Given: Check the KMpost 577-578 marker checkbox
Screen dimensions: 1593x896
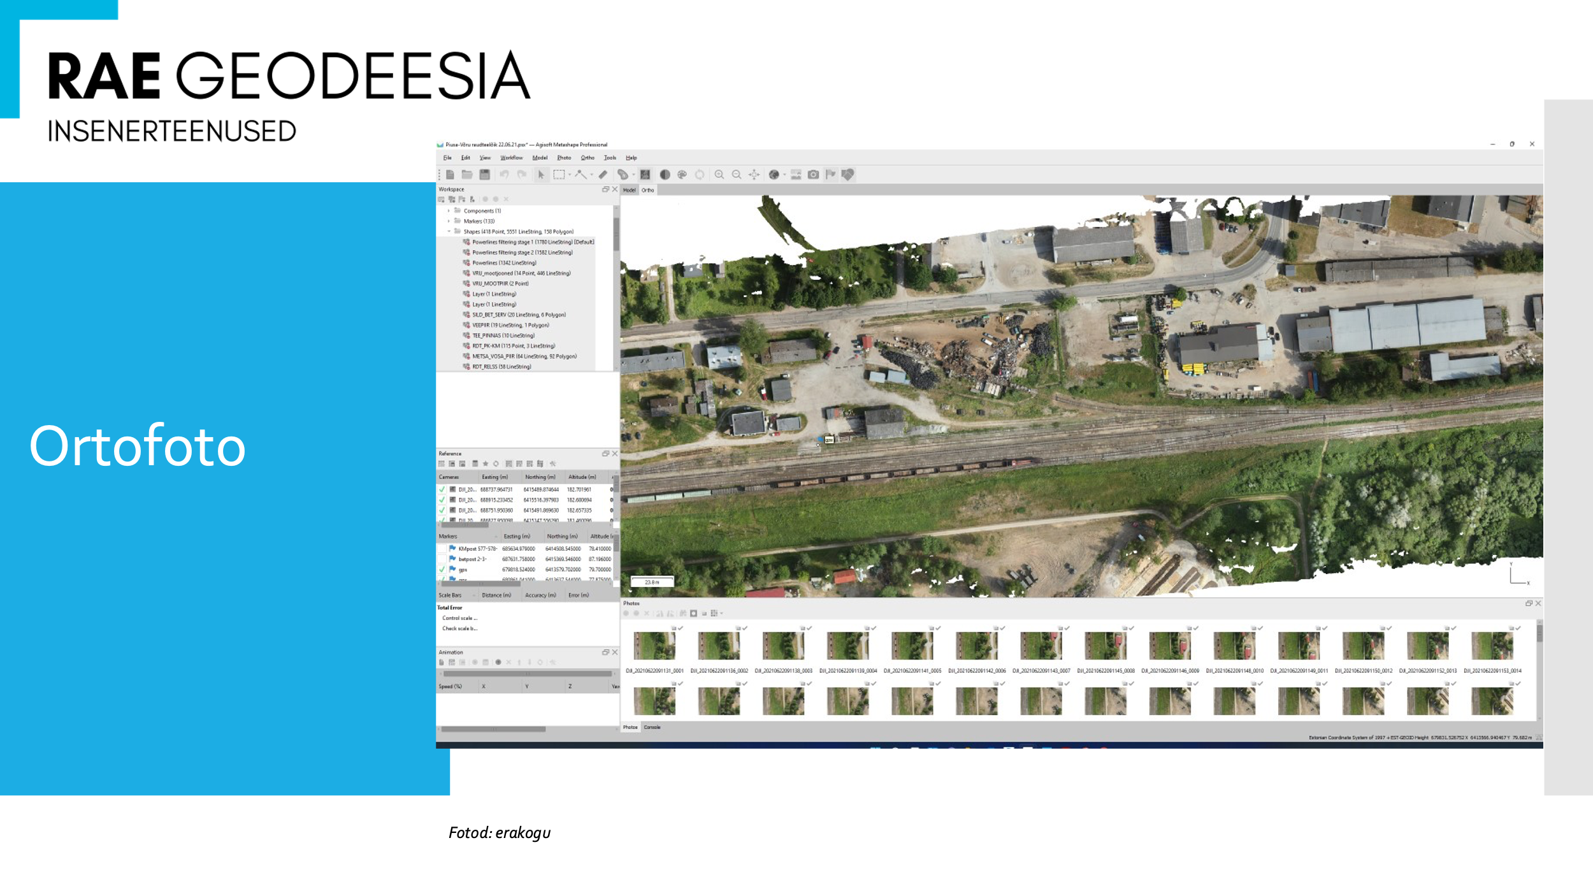Looking at the screenshot, I should tap(442, 549).
